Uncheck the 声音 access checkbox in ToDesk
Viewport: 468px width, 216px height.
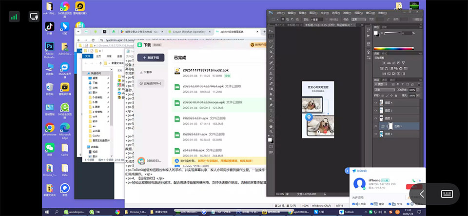[353, 204]
